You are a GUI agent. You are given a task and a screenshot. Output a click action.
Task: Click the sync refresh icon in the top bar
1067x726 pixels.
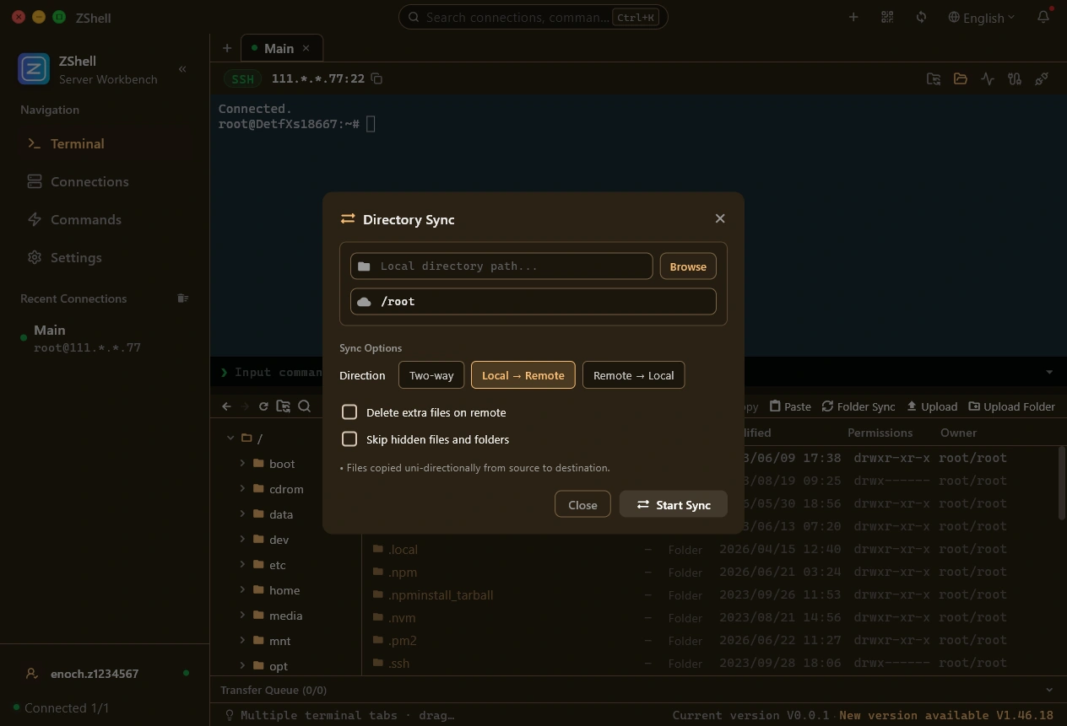[921, 17]
